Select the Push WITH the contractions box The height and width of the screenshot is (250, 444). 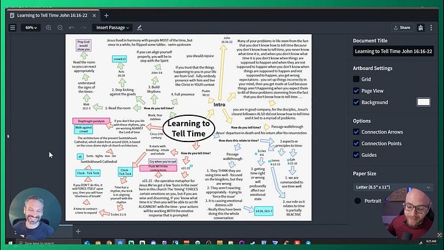(159, 168)
